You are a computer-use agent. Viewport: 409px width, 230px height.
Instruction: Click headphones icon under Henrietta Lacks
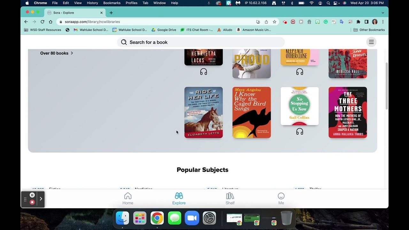click(204, 72)
